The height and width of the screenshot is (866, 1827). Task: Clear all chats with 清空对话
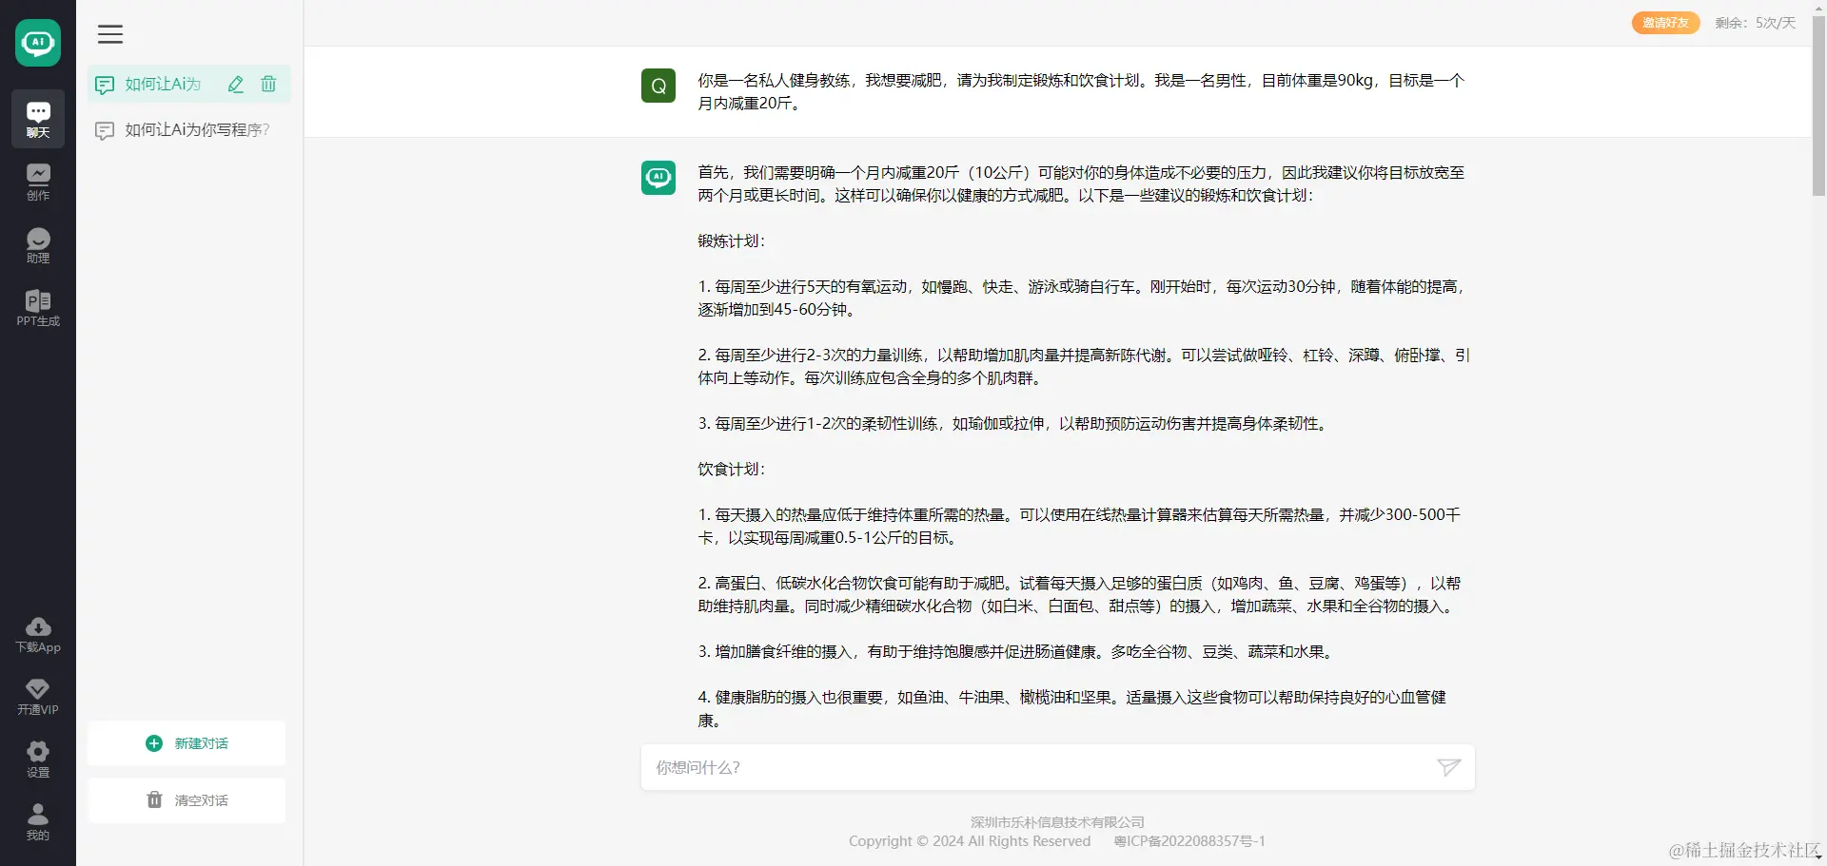tap(187, 800)
